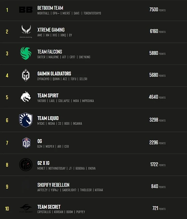Click the BetBoom Team BB logo
This screenshot has width=187, height=219.
(26, 10)
